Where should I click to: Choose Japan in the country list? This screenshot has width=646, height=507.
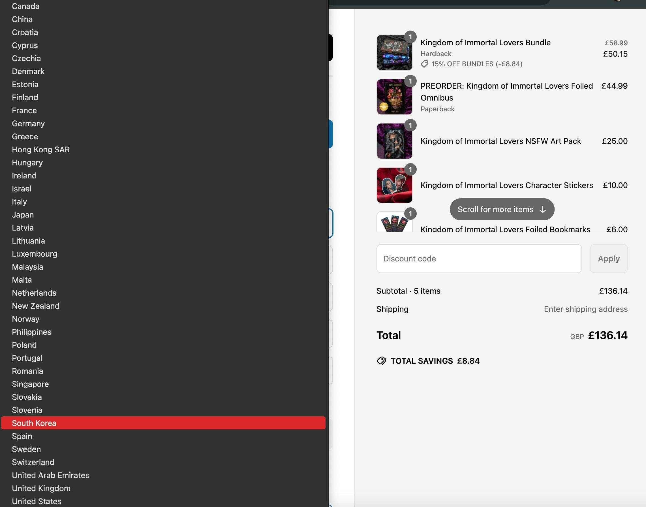(163, 215)
